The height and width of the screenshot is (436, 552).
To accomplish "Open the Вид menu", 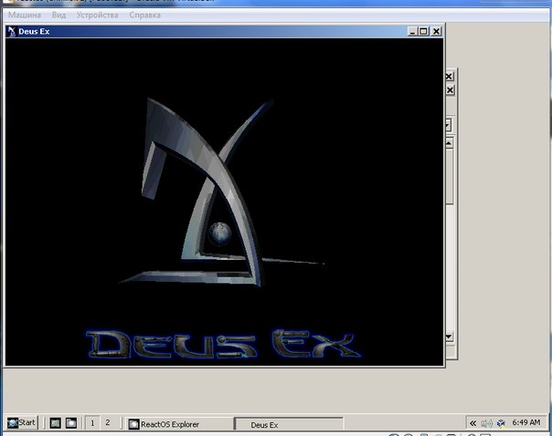I will [58, 16].
